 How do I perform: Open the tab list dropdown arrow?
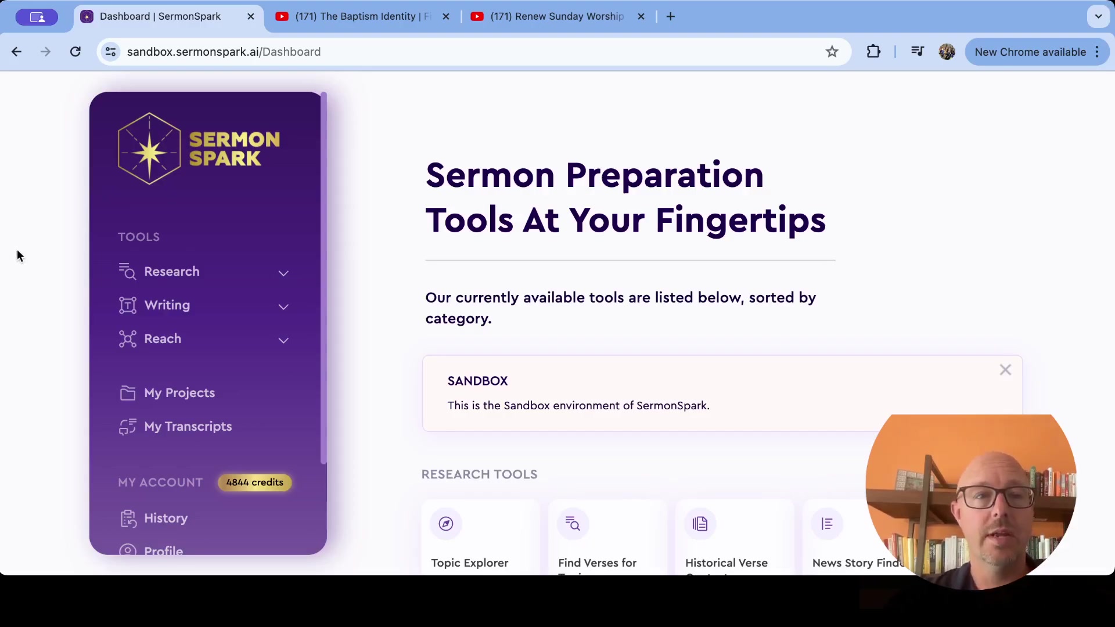coord(1098,16)
